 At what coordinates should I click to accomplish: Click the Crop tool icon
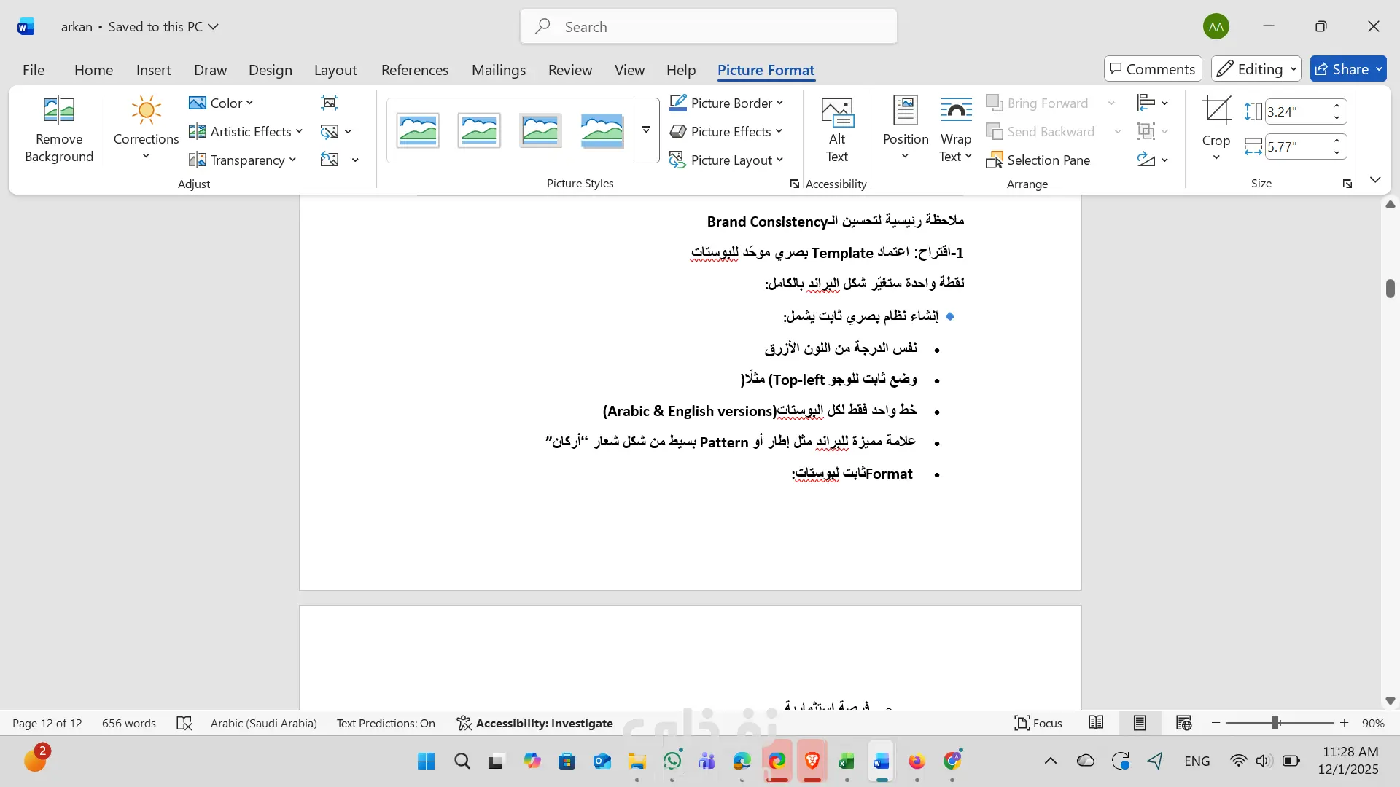[x=1216, y=111]
